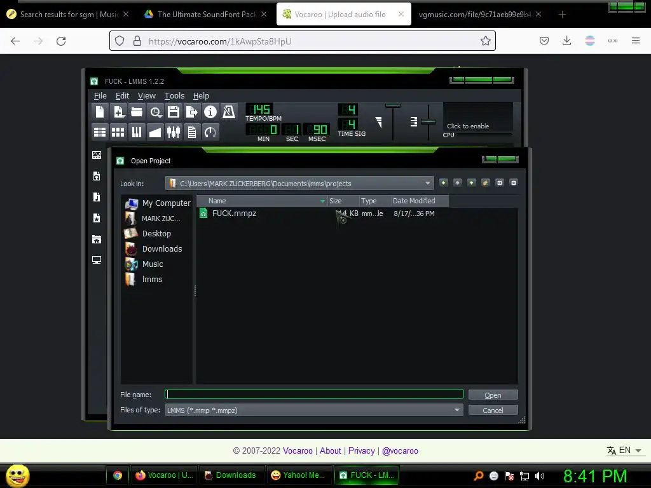Open the Edit menu in LMMS
The image size is (651, 488).
click(122, 96)
